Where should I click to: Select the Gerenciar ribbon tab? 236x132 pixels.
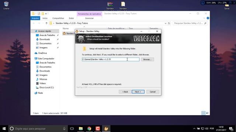[x=89, y=18]
